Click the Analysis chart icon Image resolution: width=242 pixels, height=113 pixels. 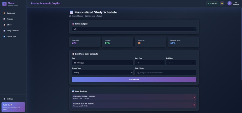[4, 19]
